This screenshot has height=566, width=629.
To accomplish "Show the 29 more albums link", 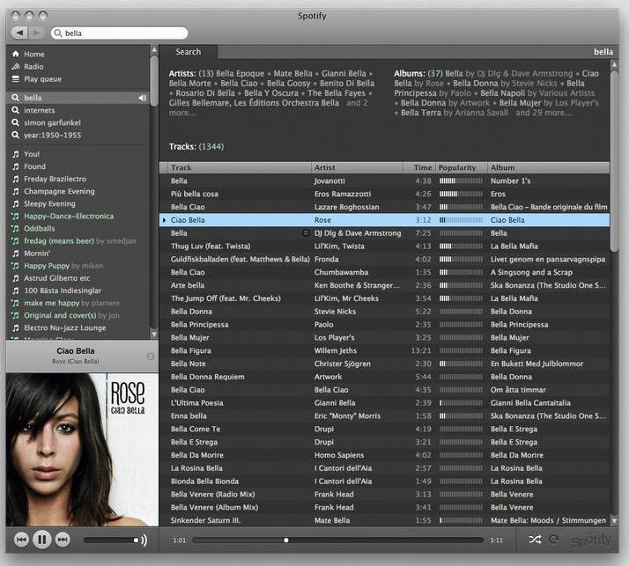I will 544,113.
